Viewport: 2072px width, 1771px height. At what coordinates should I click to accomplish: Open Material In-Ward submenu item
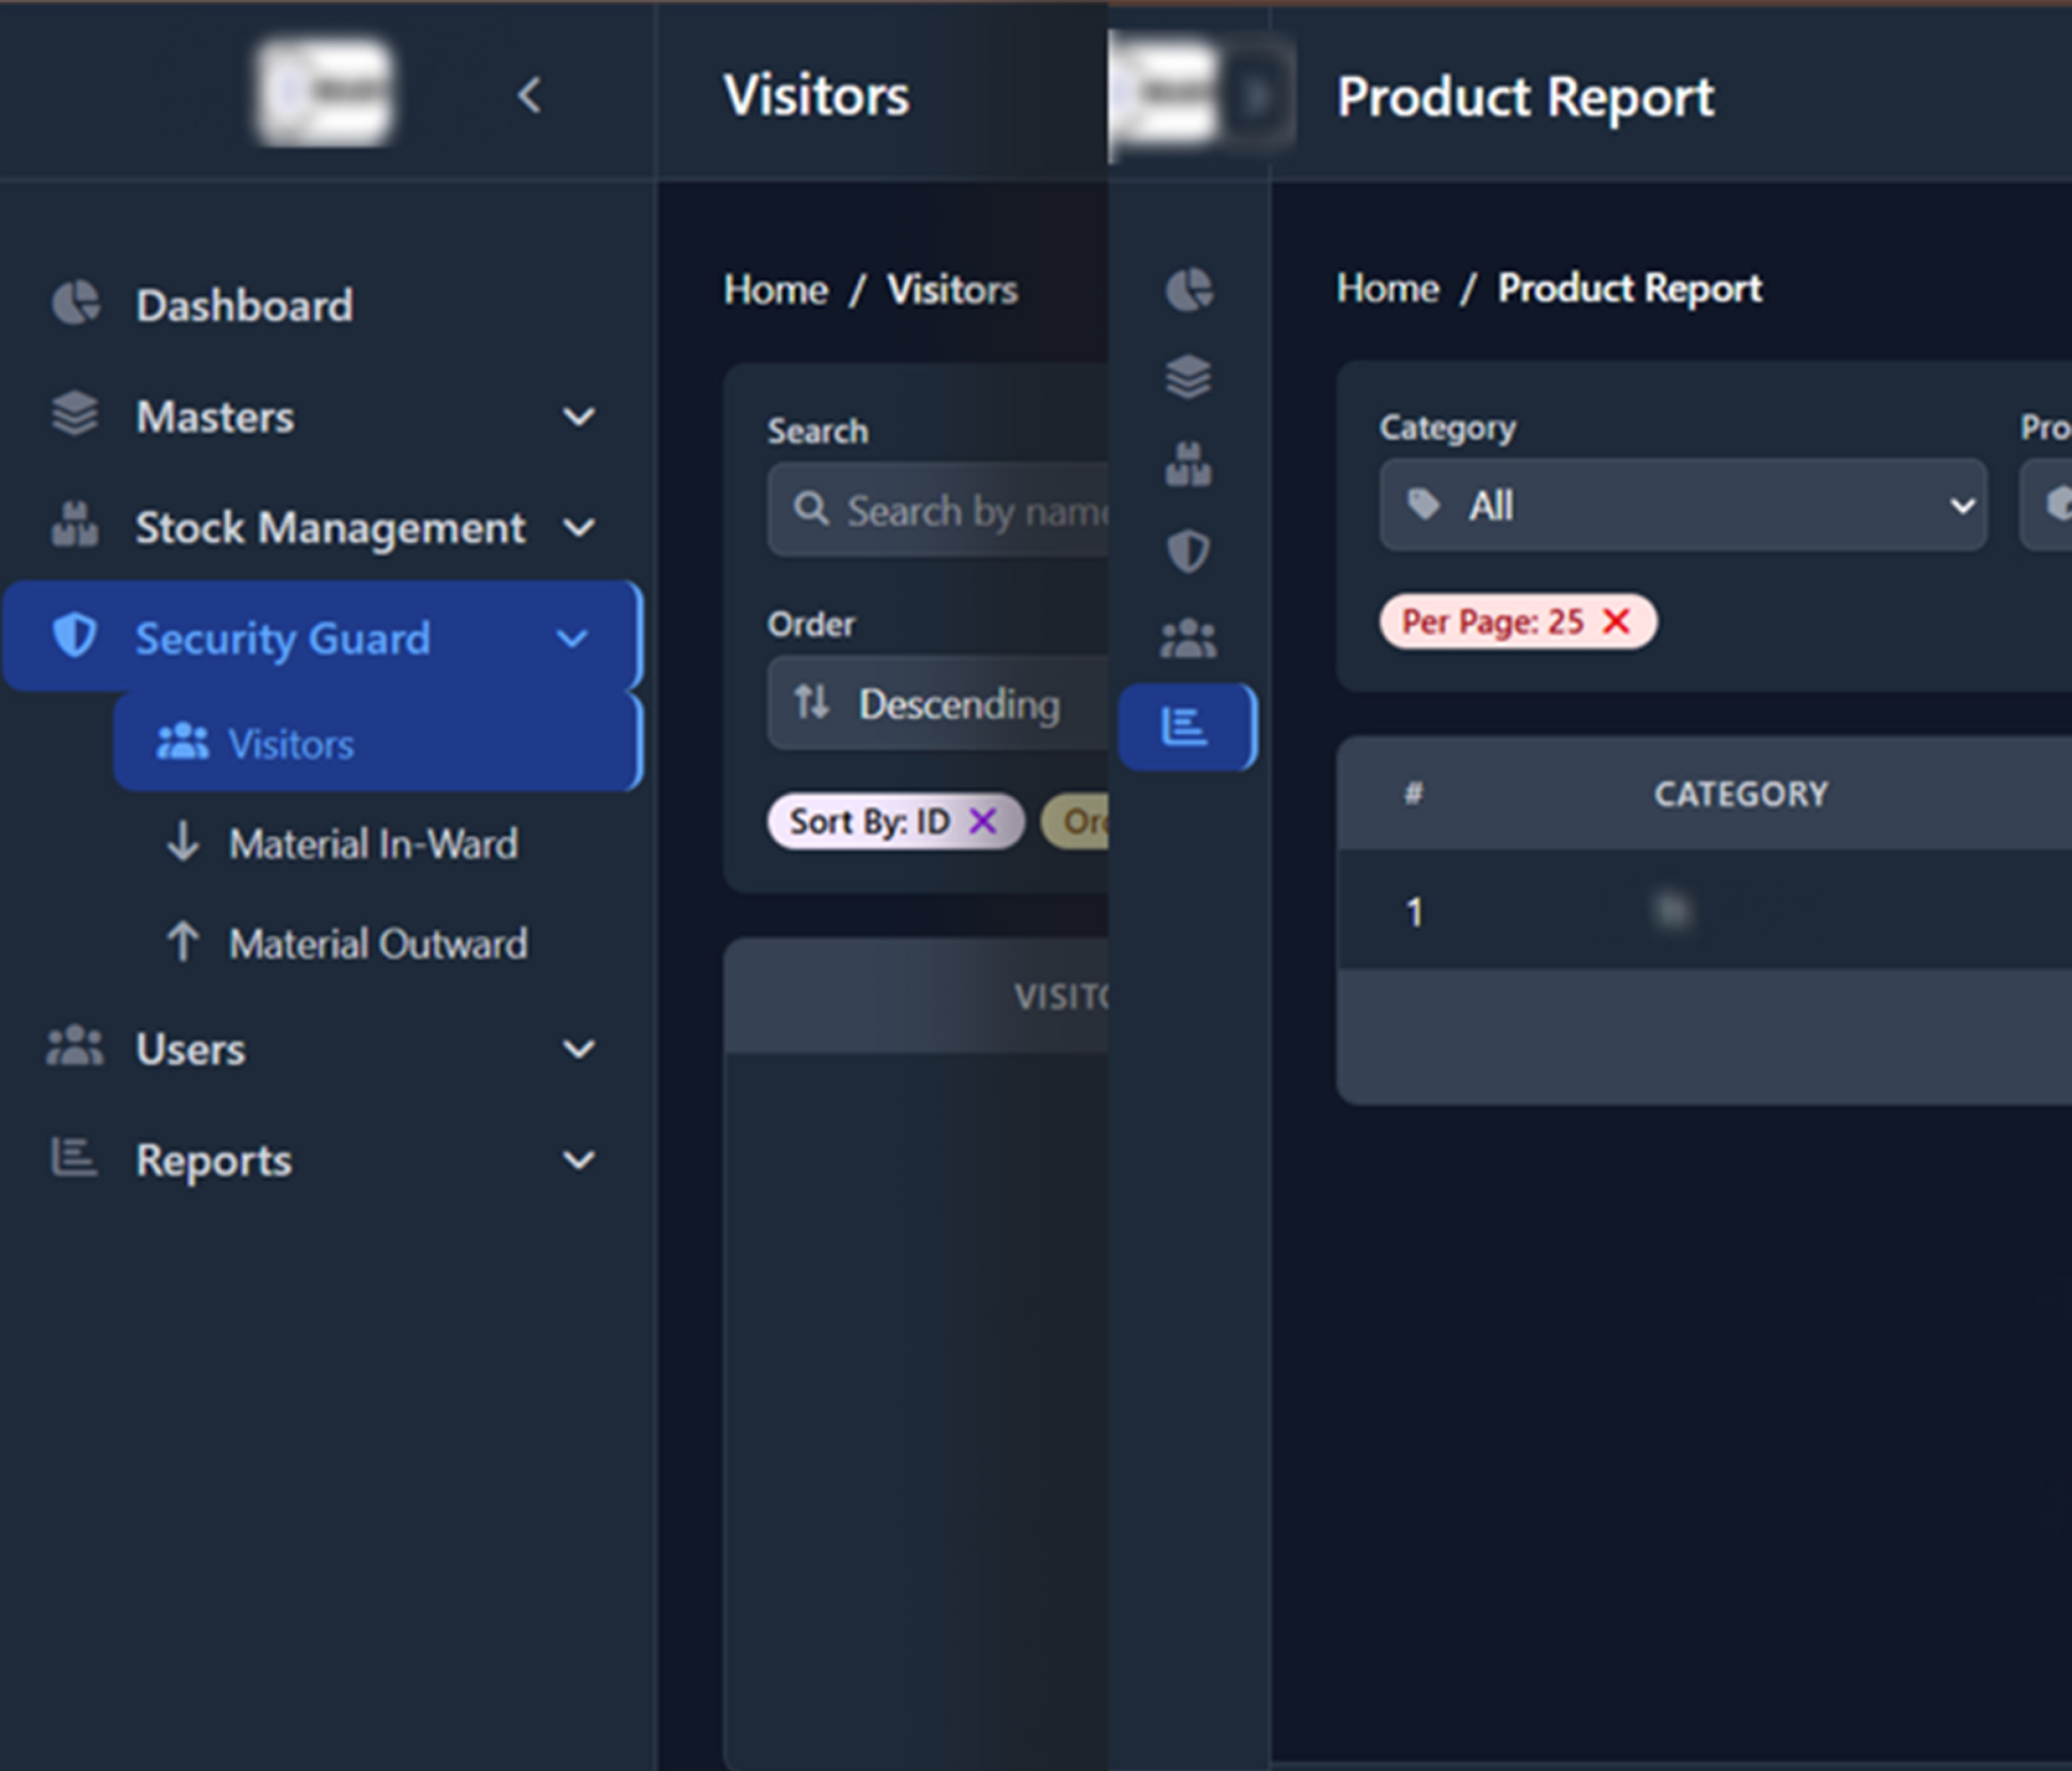tap(372, 844)
